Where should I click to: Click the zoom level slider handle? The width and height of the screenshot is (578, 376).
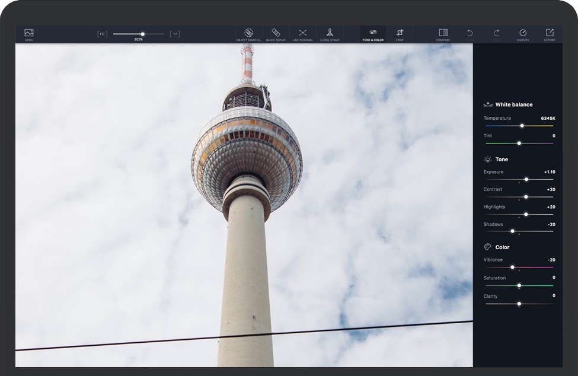[142, 34]
